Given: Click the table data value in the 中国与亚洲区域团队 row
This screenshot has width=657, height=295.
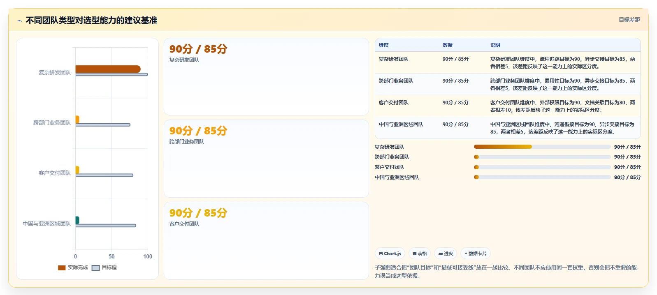Looking at the screenshot, I should tap(456, 124).
